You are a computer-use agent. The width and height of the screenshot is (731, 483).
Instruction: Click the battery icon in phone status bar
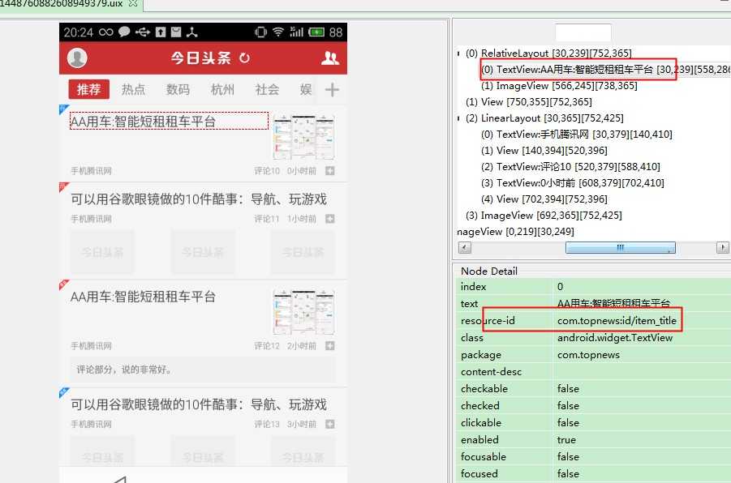(316, 32)
